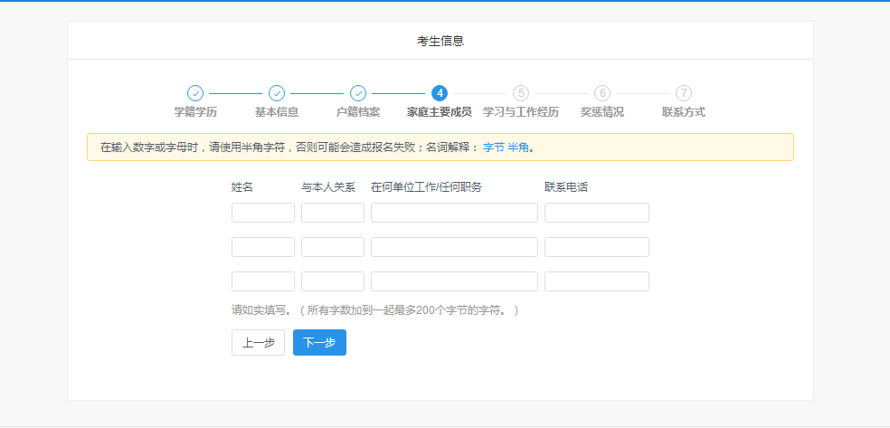
Task: Click the 户籍档案 step checkmark icon
Action: pyautogui.click(x=358, y=93)
